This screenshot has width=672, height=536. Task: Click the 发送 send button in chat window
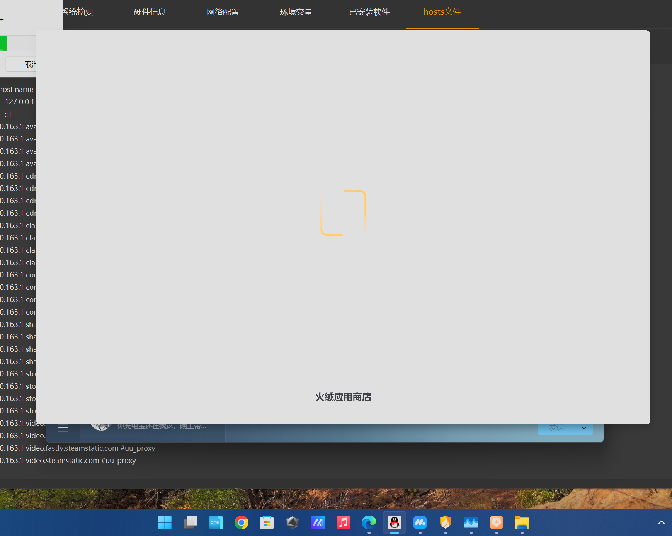coord(556,428)
